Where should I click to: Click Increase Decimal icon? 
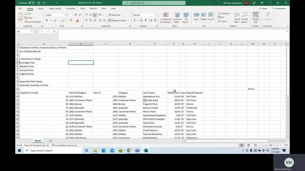click(151, 20)
